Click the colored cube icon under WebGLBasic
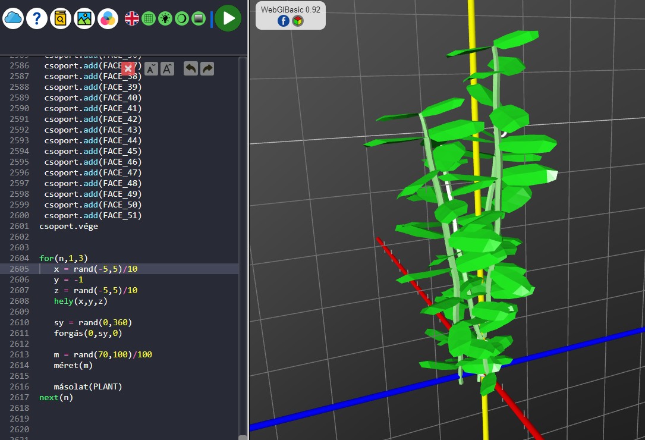The height and width of the screenshot is (440, 645). [298, 21]
